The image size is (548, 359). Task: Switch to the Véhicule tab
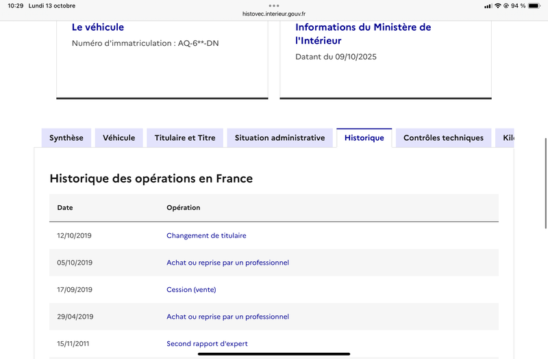[x=119, y=137]
